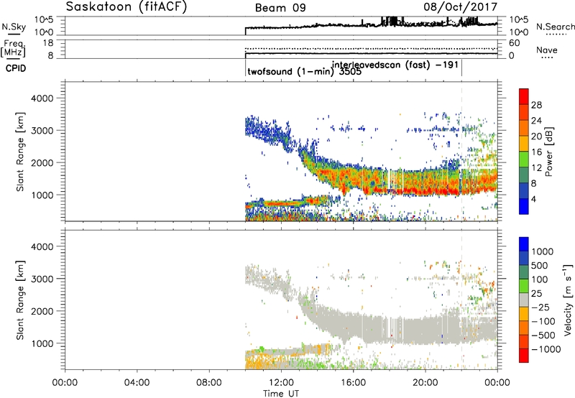Click the 'N.Search' legend label
575x398 pixels.
coord(555,27)
